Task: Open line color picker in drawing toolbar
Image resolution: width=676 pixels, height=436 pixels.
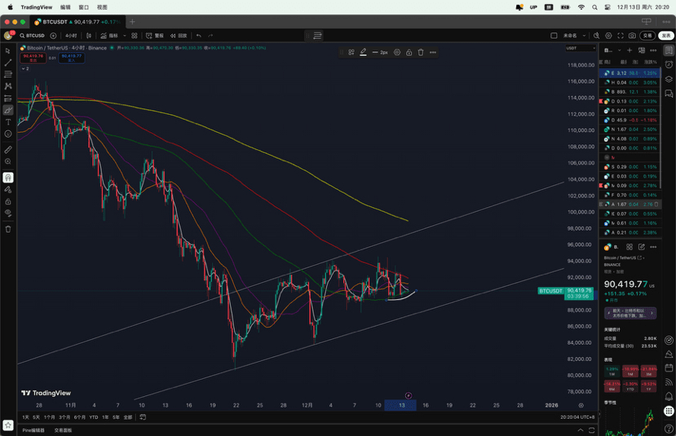Action: [x=364, y=52]
